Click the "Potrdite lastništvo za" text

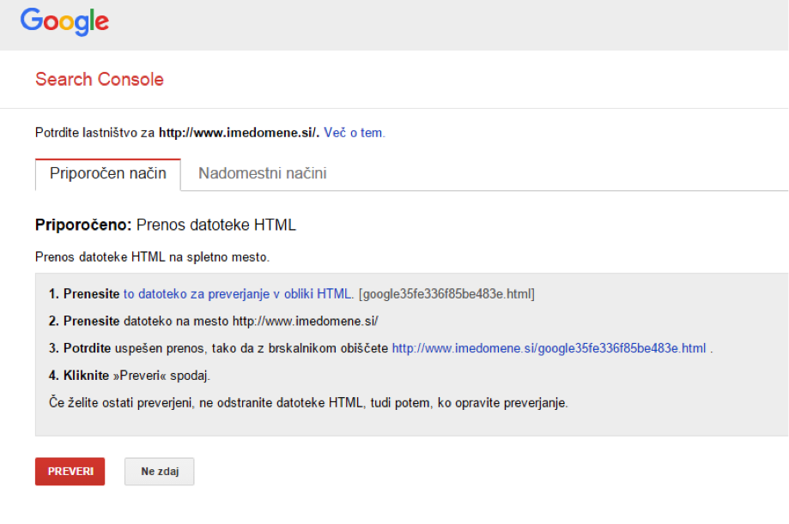click(94, 133)
